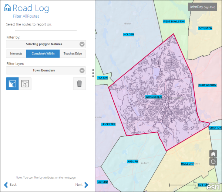Toggle the Intersects spatial option

pos(16,54)
